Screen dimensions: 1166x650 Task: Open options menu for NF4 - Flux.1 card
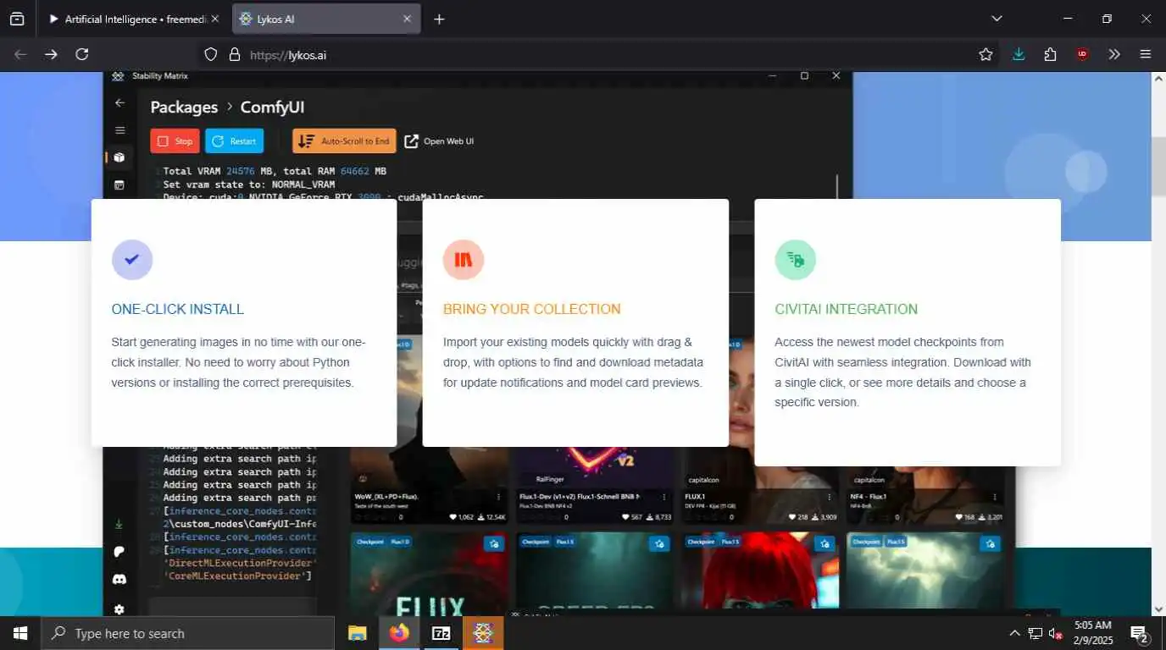pyautogui.click(x=995, y=497)
